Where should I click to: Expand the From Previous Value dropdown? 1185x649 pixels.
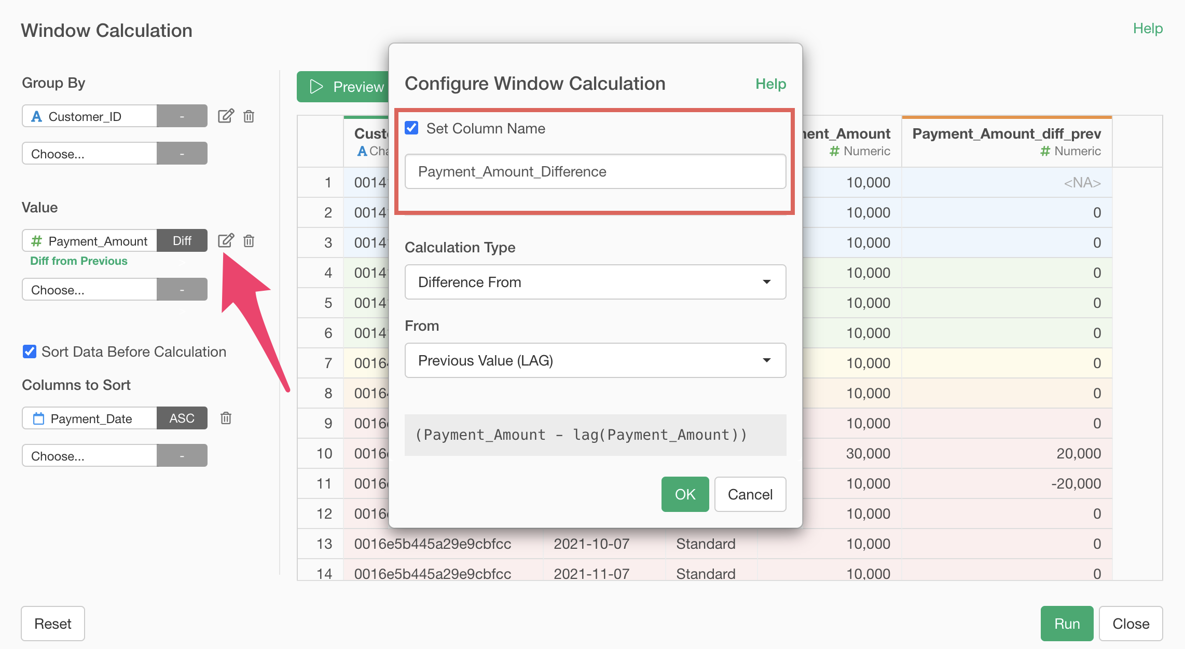(595, 360)
